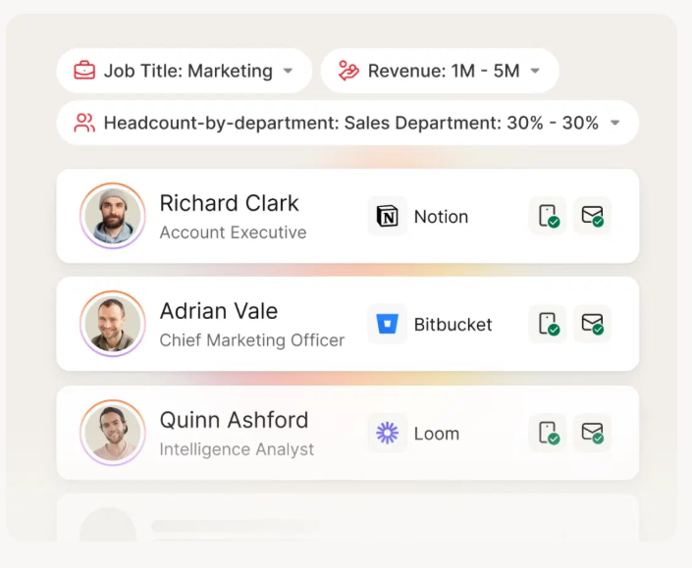Expand the Headcount-by-department filter dropdown arrow
Image resolution: width=692 pixels, height=568 pixels.
(614, 124)
